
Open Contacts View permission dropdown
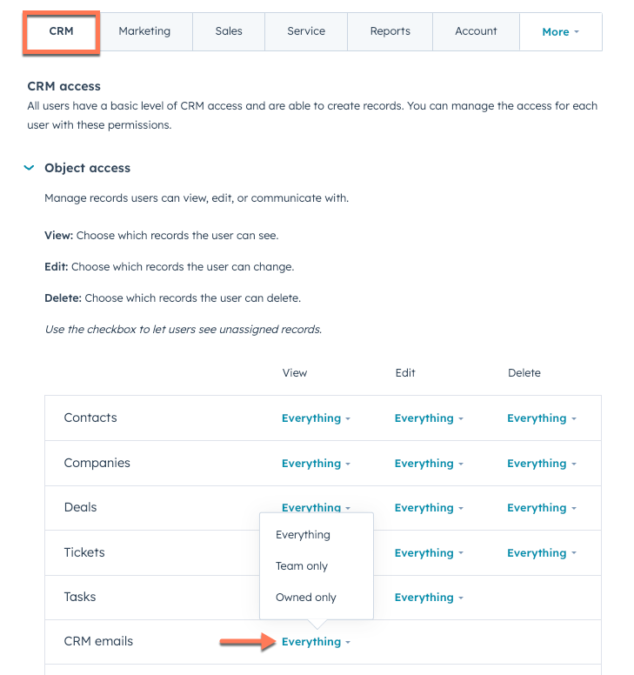(316, 418)
